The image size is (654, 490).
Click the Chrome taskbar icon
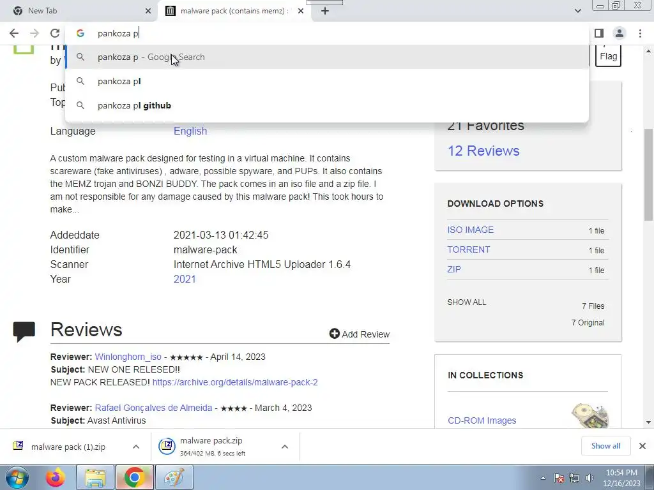pyautogui.click(x=134, y=477)
